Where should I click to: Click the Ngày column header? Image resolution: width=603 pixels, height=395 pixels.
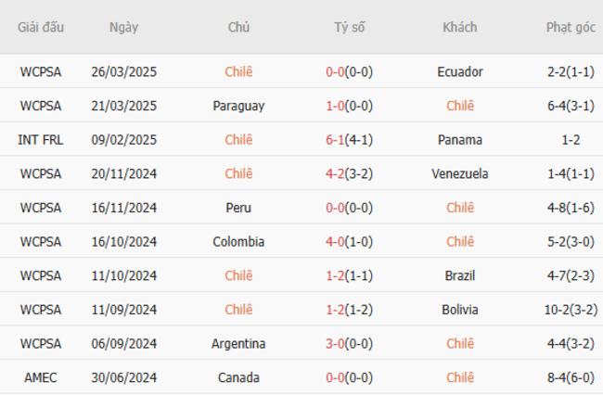coord(123,27)
